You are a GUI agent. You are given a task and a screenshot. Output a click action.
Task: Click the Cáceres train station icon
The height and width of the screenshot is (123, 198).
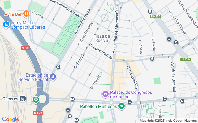pos(23,99)
